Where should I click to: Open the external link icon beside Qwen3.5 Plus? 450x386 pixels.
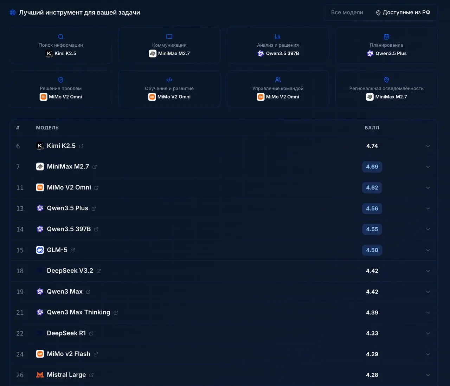tap(94, 209)
